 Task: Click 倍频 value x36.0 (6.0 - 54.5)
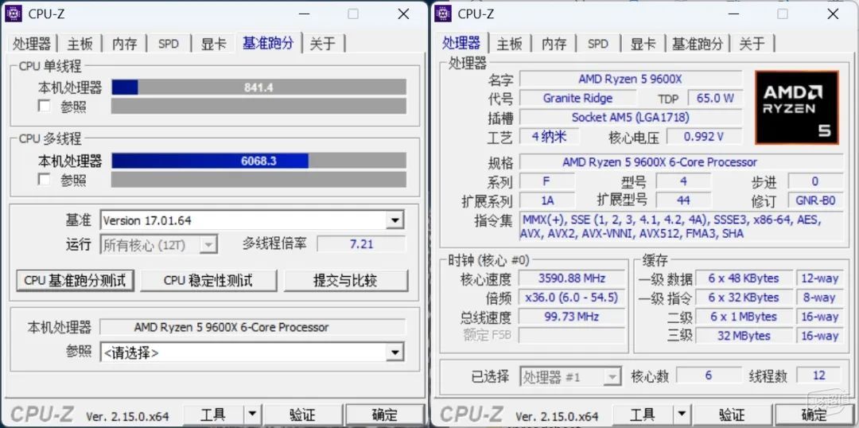click(x=571, y=297)
